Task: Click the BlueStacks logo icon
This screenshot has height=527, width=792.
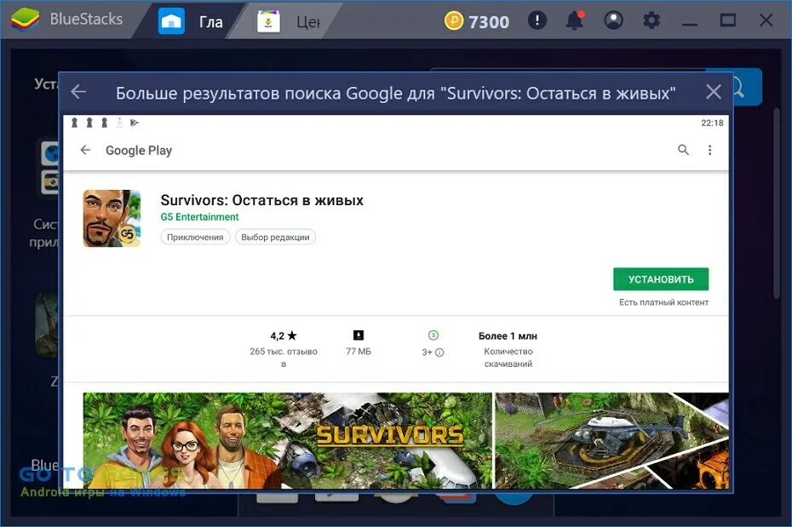Action: (25, 20)
